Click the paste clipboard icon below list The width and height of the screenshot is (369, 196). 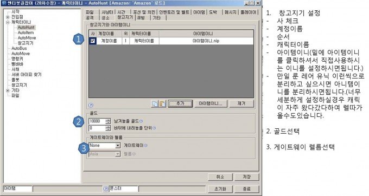(163, 103)
